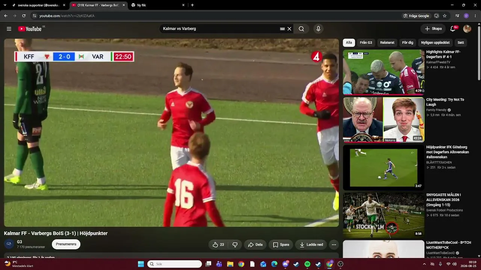
Task: Like the Kalmar FF video
Action: point(218,245)
